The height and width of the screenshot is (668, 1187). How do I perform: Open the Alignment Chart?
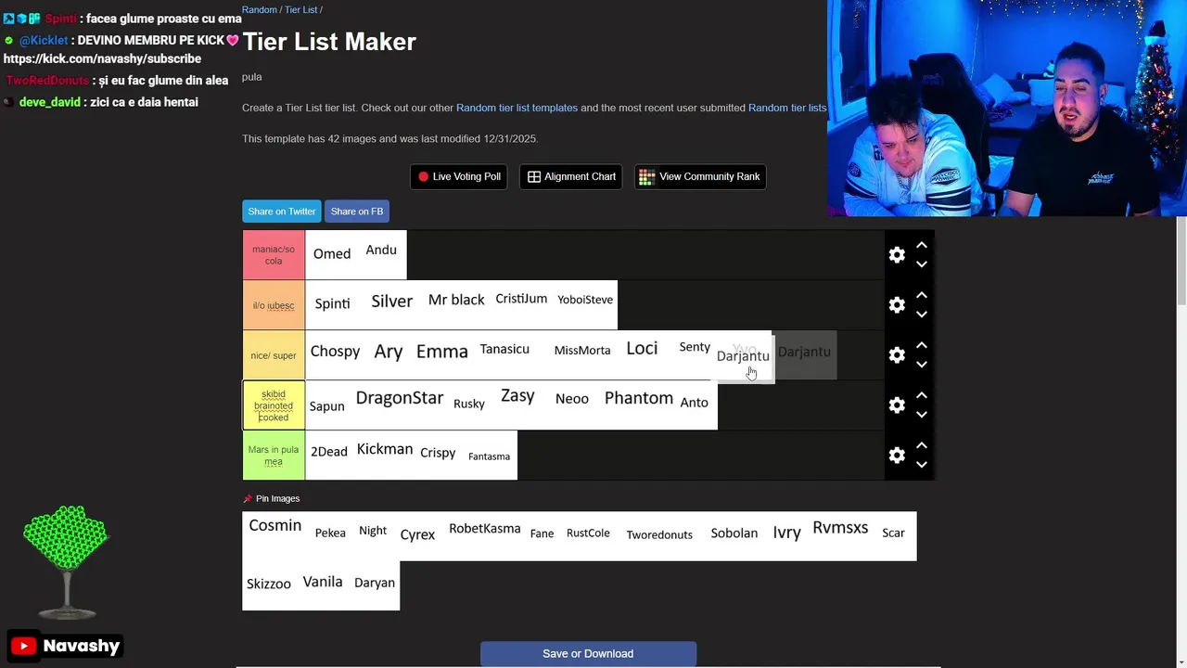(571, 176)
